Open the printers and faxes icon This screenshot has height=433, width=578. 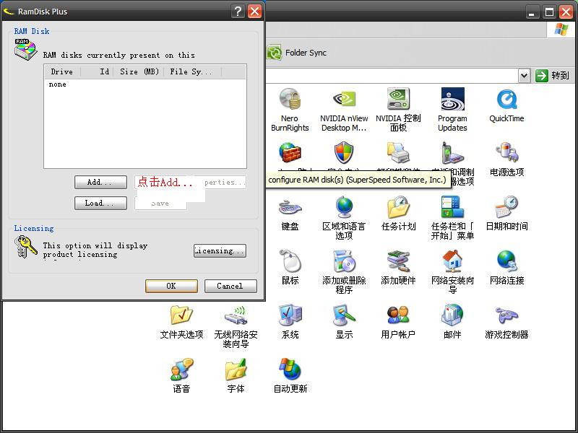(x=398, y=152)
